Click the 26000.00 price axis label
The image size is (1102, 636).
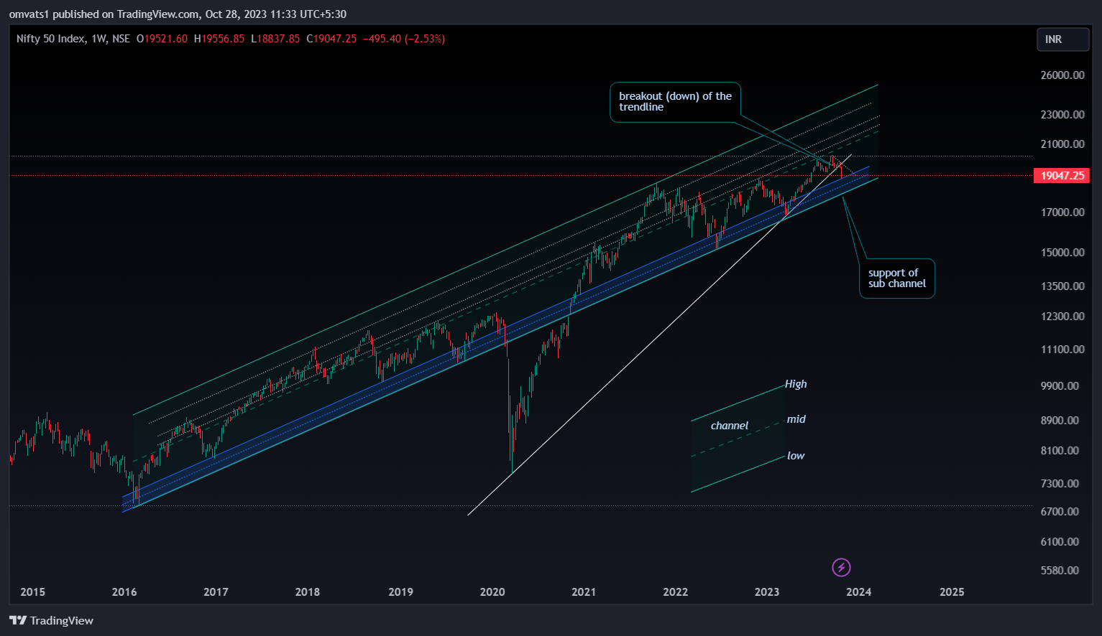(x=1062, y=75)
